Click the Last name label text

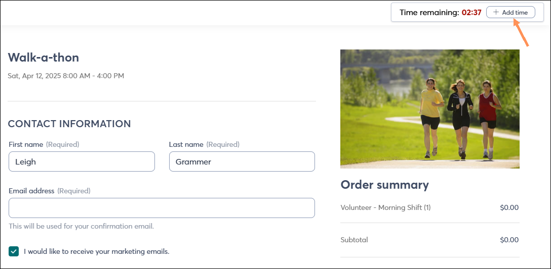186,144
